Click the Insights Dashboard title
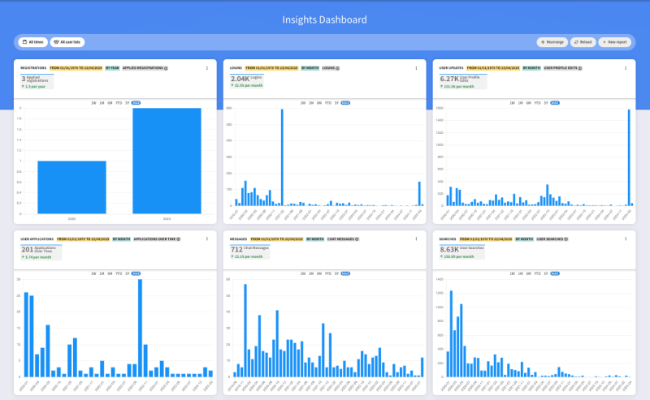 (x=324, y=19)
